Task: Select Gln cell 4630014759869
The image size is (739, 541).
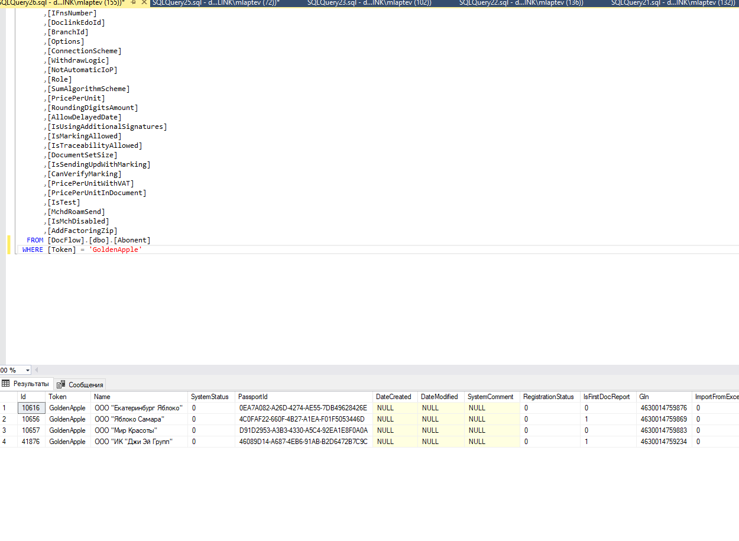Action: (664, 419)
